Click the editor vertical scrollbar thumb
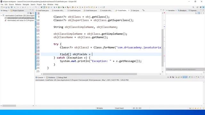 click(x=162, y=48)
